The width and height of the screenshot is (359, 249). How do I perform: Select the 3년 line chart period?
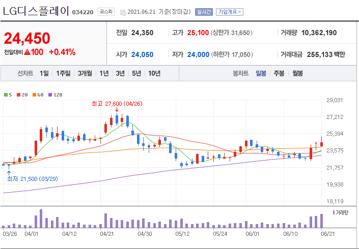pos(120,73)
